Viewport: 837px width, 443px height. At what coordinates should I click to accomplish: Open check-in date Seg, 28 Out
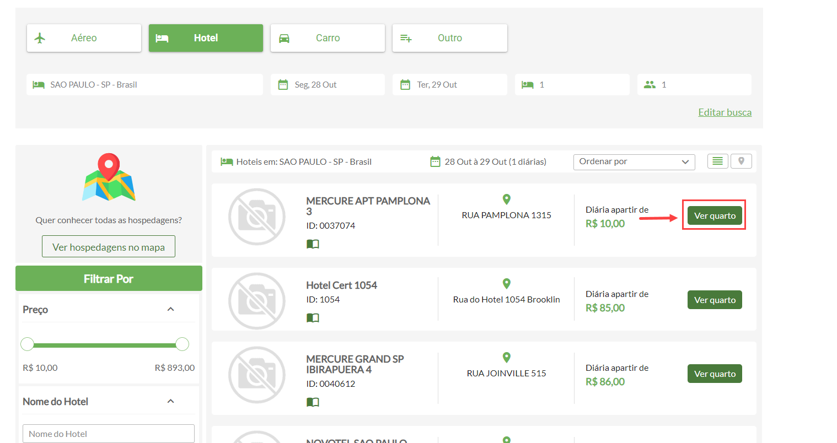pyautogui.click(x=328, y=85)
